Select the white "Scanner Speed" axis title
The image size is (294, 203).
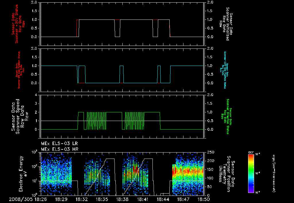pos(18,116)
